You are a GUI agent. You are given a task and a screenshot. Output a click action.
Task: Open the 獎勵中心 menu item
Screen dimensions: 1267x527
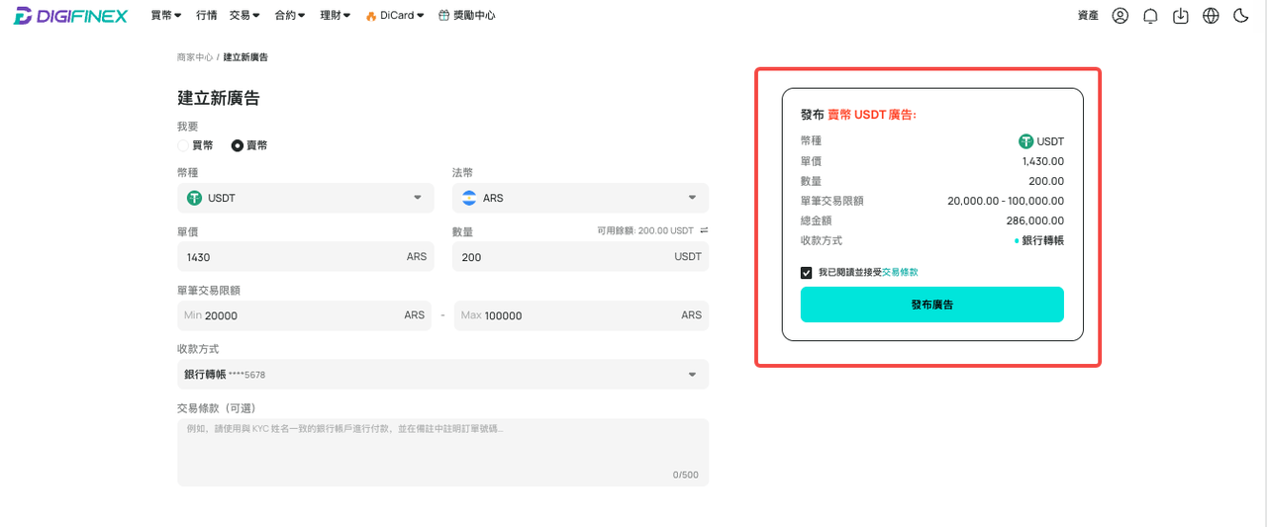tap(474, 16)
